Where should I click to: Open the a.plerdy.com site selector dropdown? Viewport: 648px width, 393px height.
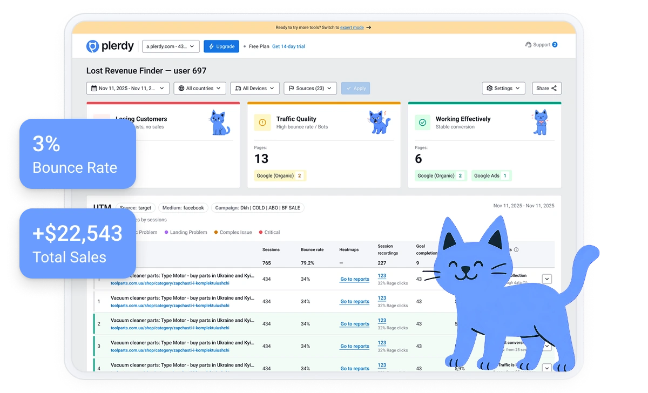click(171, 46)
